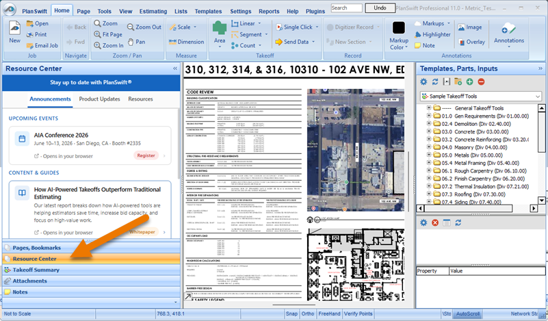Insert an Image annotation
Viewport: 548px width, 321px height.
470,27
